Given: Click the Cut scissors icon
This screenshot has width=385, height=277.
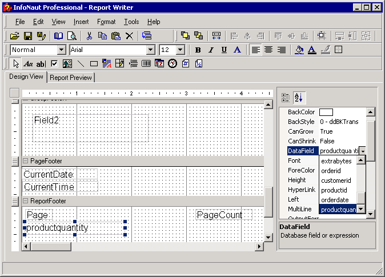Looking at the screenshot, I should coord(90,35).
